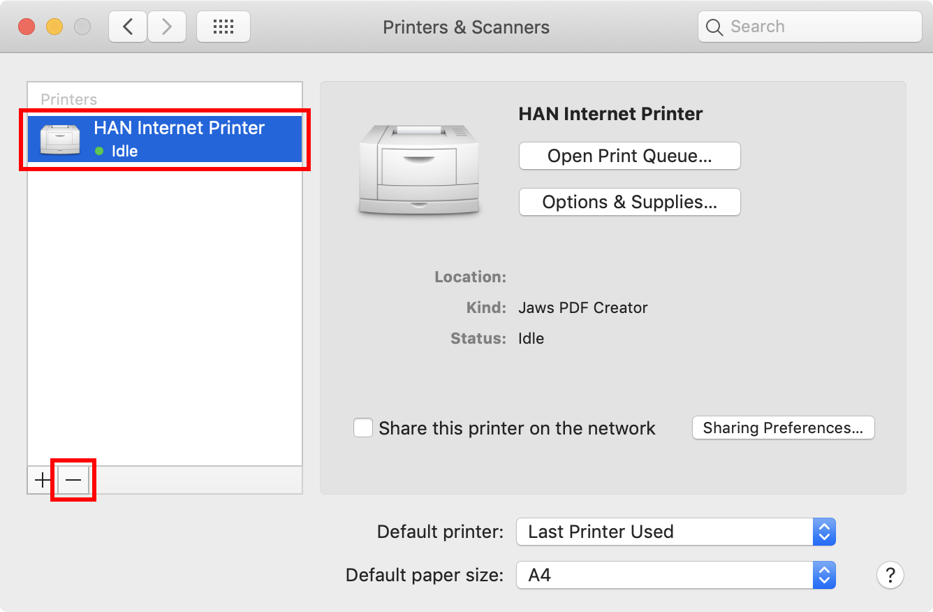This screenshot has width=933, height=612.
Task: Open Sharing Preferences
Action: point(783,428)
